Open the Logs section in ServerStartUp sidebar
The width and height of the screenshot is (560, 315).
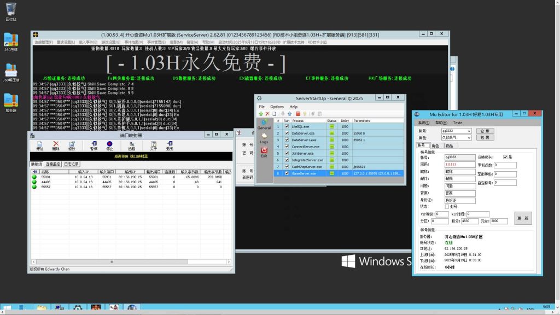(x=264, y=137)
